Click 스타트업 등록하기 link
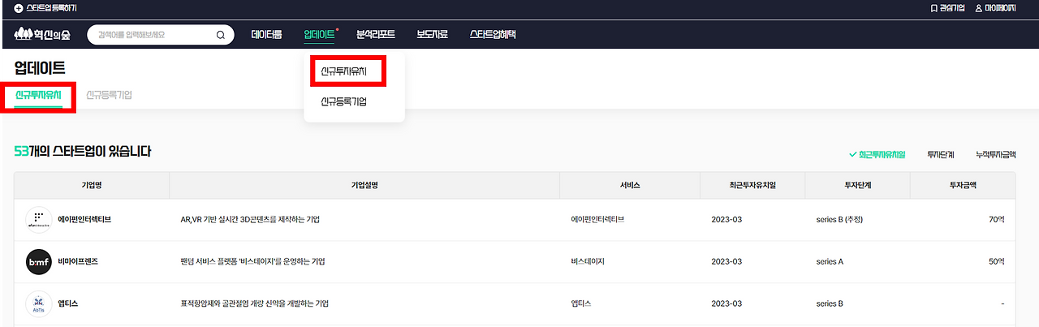The image size is (1039, 327). point(51,8)
